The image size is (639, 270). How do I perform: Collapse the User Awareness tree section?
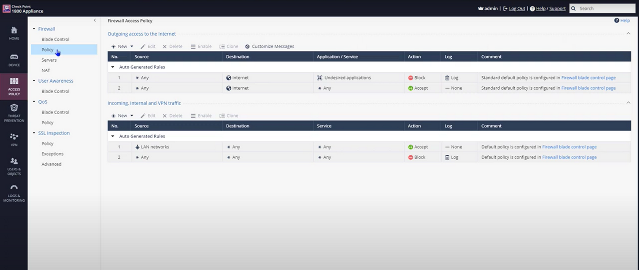[x=34, y=81]
